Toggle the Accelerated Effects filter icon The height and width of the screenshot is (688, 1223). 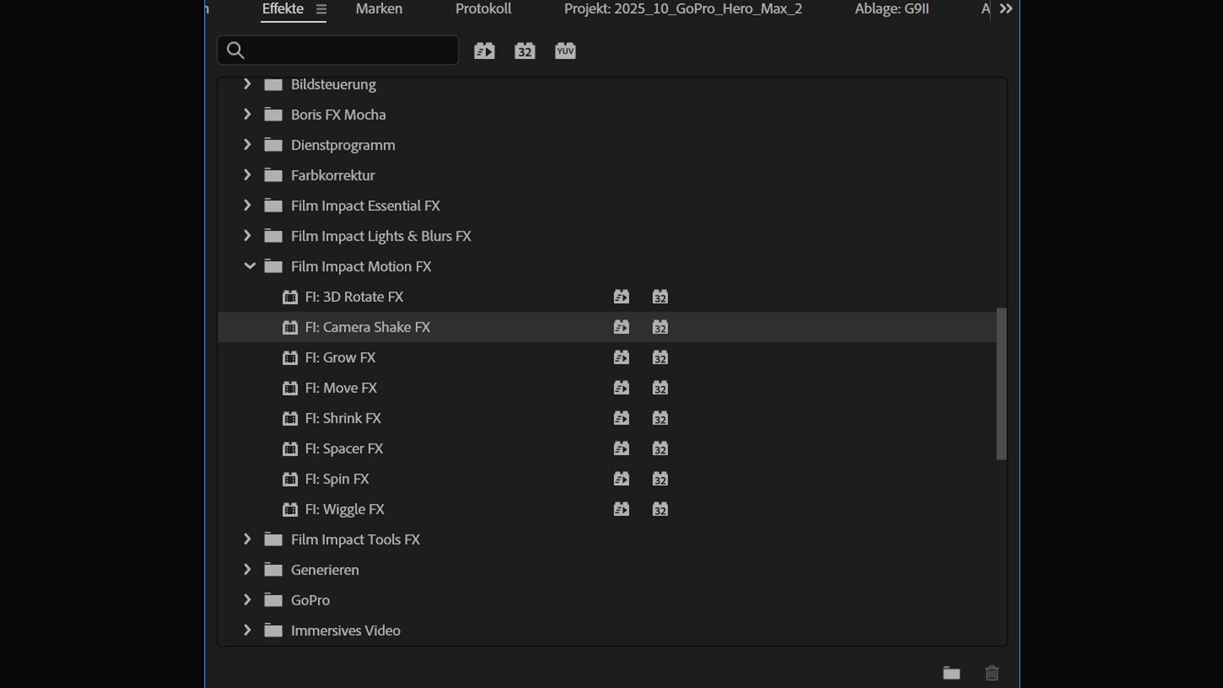(484, 50)
